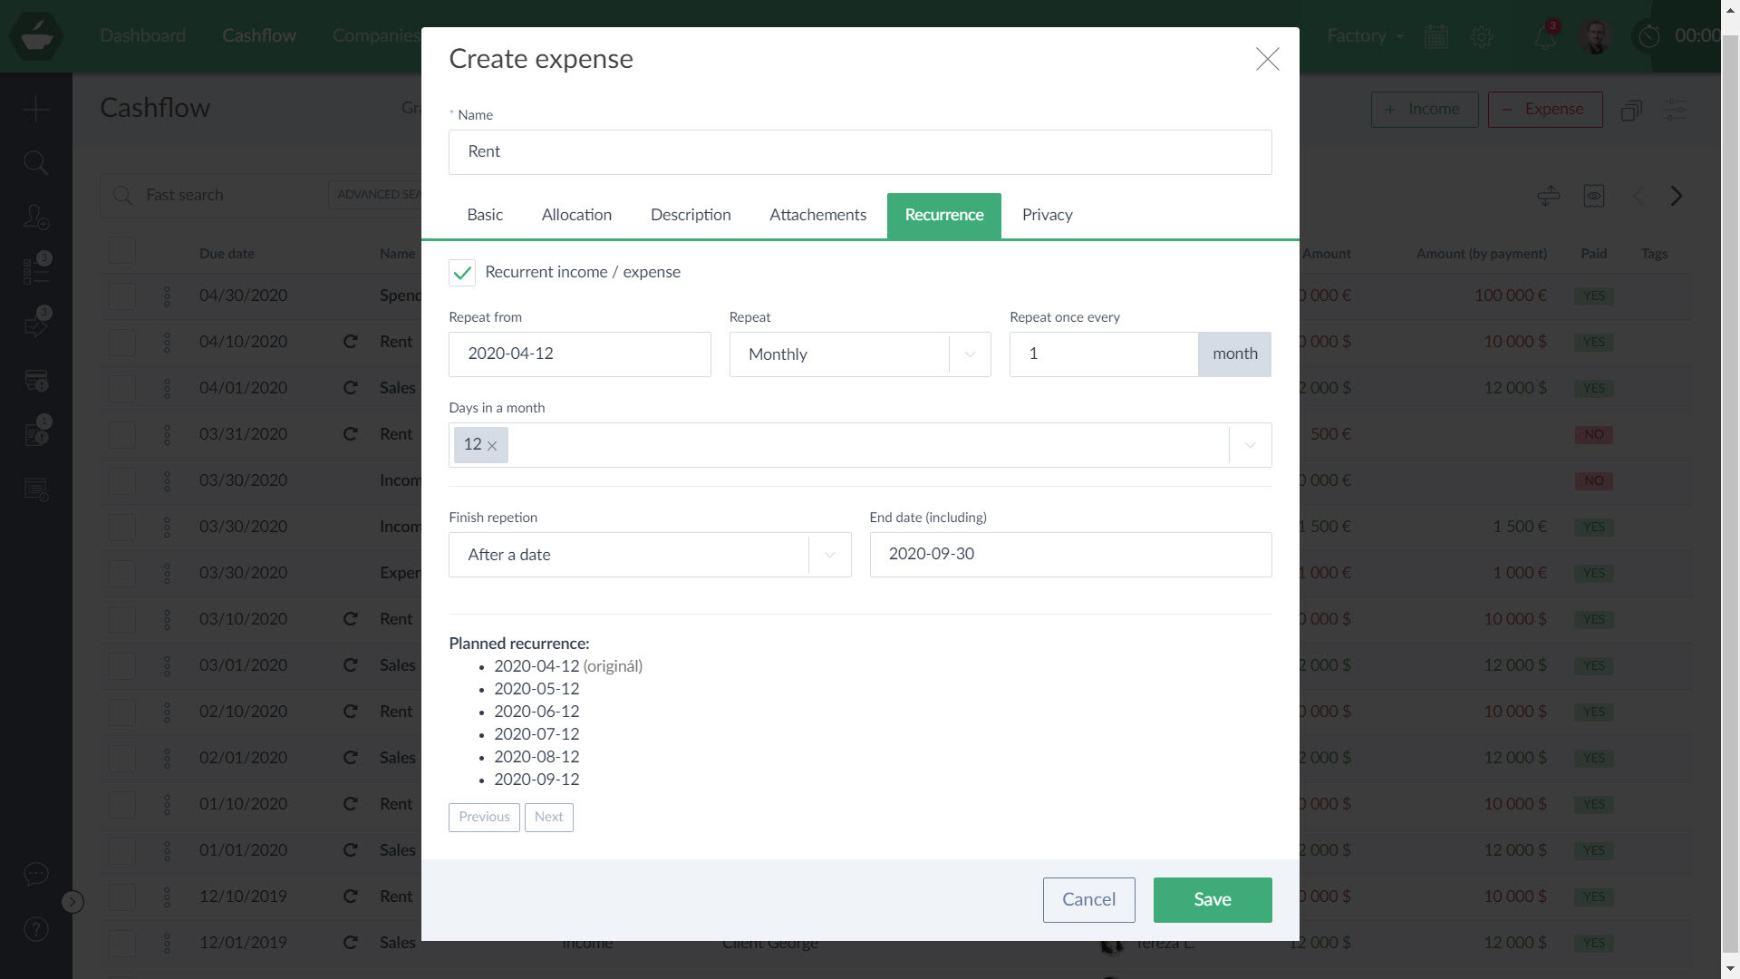The width and height of the screenshot is (1740, 979).
Task: Remove the day 12 tag
Action: click(x=492, y=446)
